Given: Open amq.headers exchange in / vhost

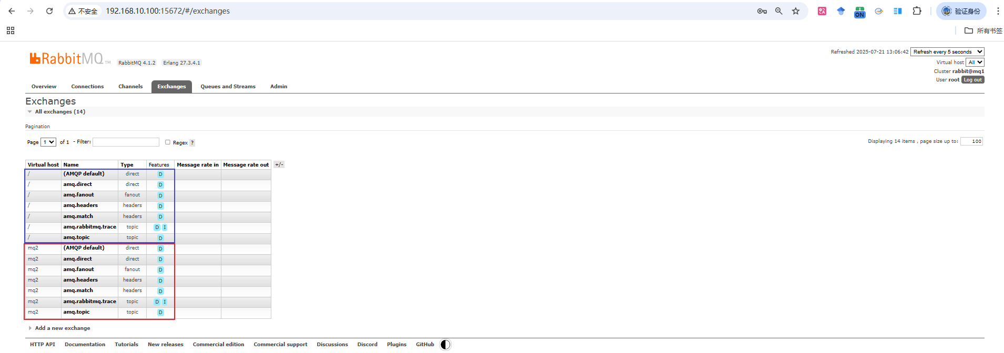Looking at the screenshot, I should coord(80,205).
